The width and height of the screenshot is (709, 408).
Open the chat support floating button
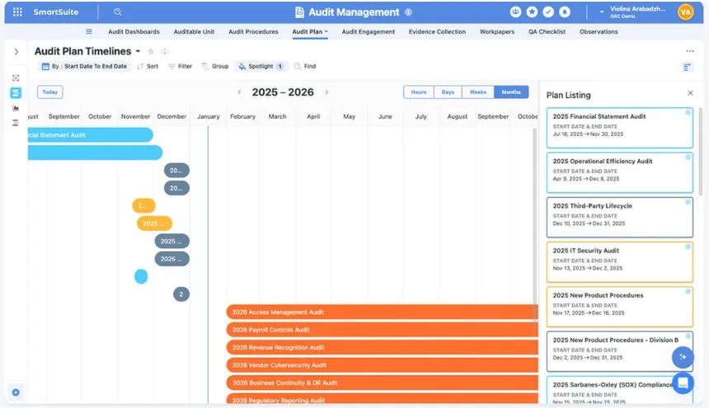pos(683,383)
